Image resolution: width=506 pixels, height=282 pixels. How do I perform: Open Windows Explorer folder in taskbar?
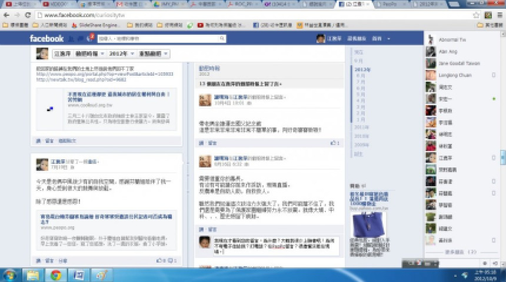[x=32, y=274]
